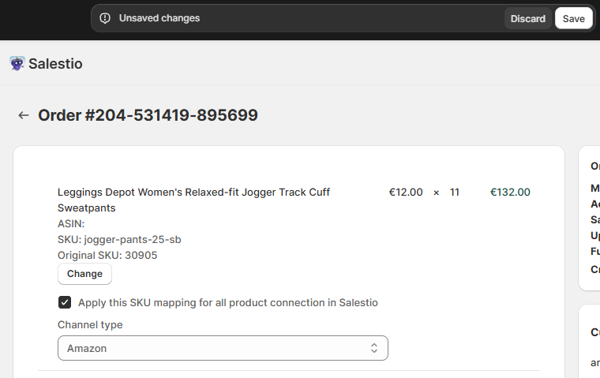Click the quantity value 11
The image size is (600, 378).
click(x=455, y=193)
